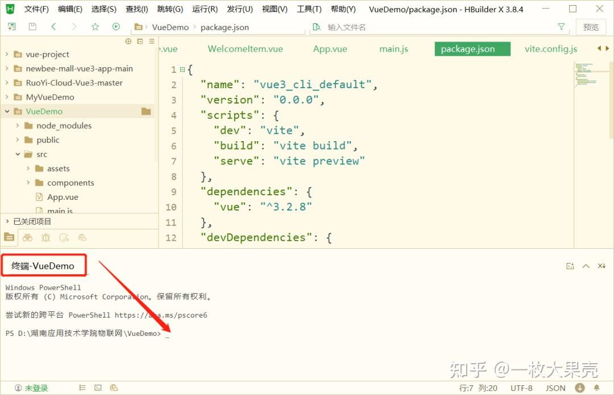Expand the 已关闭项目 section
The width and height of the screenshot is (614, 395).
[x=8, y=221]
